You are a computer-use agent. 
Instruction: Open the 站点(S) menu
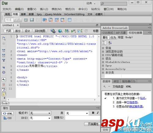[x=95, y=9]
